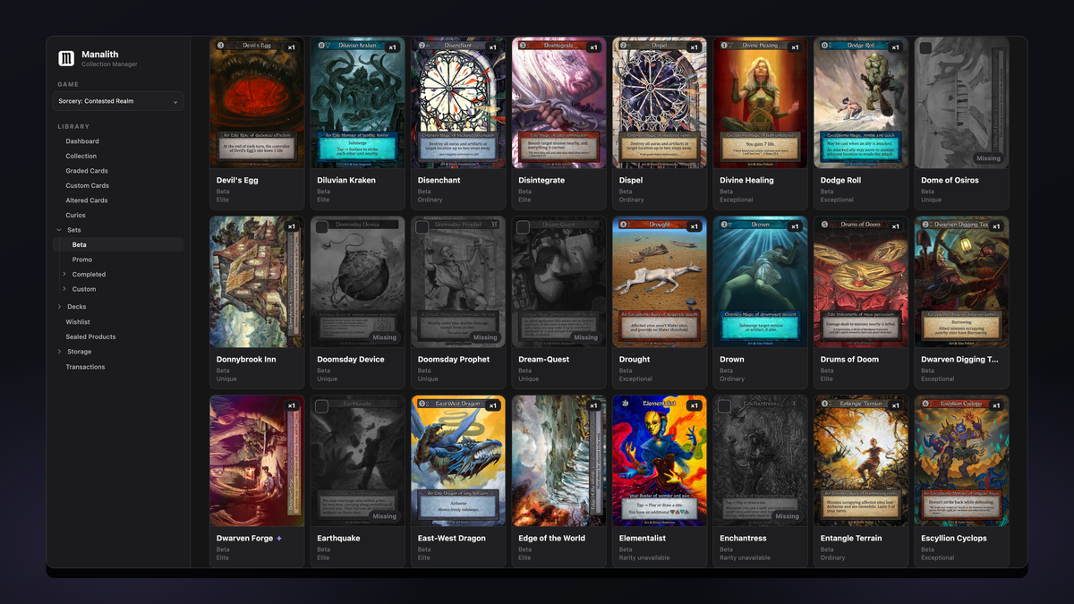Click the Divine Healing card title
This screenshot has height=604, width=1074.
click(746, 180)
